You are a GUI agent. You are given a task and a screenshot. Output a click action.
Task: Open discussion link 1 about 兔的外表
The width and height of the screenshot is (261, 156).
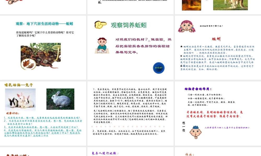point(43,118)
